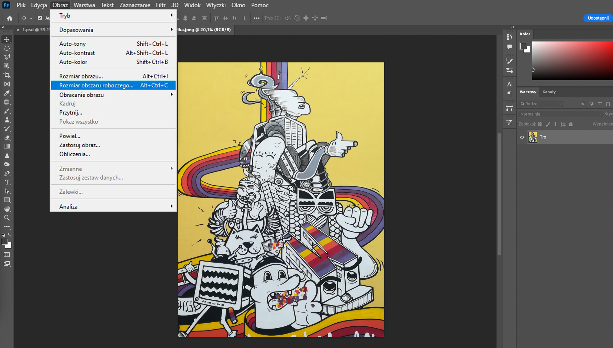Choose Powiel menu item
The image size is (613, 348).
point(113,136)
